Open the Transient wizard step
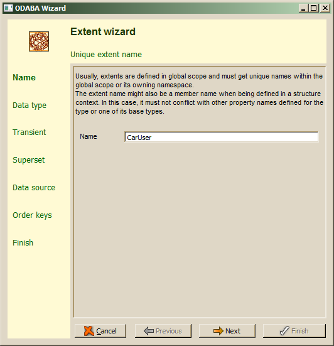334x346 pixels. 29,132
